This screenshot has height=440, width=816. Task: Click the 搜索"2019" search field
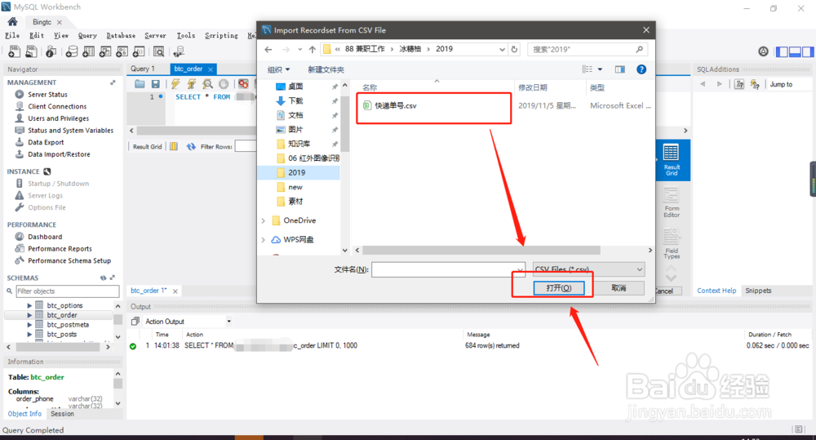(x=587, y=50)
